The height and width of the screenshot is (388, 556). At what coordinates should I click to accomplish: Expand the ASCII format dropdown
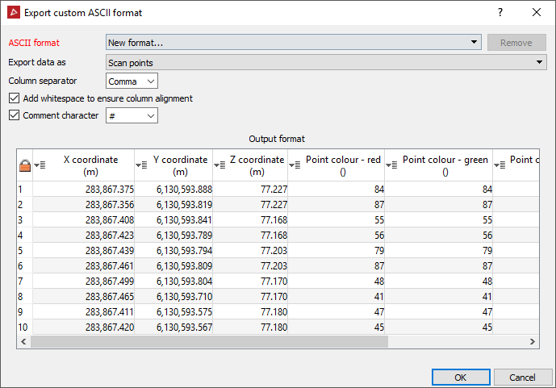[475, 43]
